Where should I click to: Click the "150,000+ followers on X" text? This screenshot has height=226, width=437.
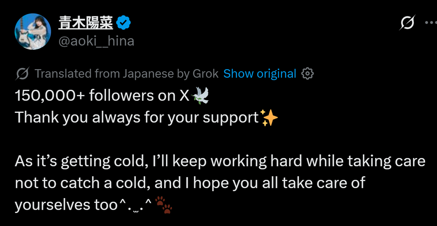[102, 96]
